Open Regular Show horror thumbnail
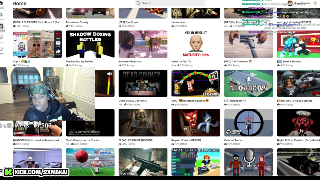Screen dimensions: 320x180 coord(196,122)
